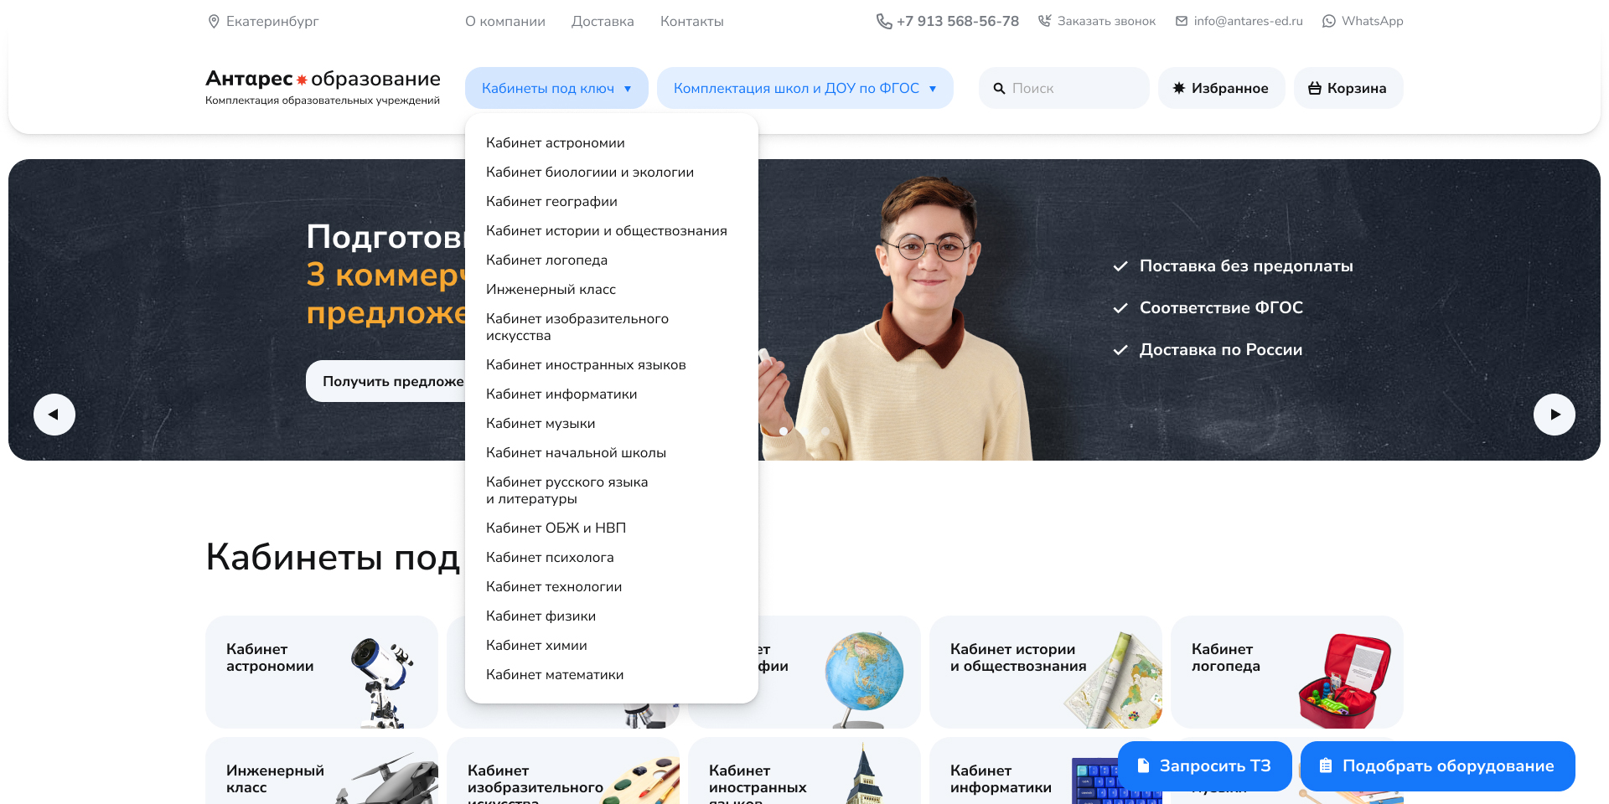The width and height of the screenshot is (1609, 804).
Task: Click the red star in Антарес logo
Action: click(x=302, y=80)
